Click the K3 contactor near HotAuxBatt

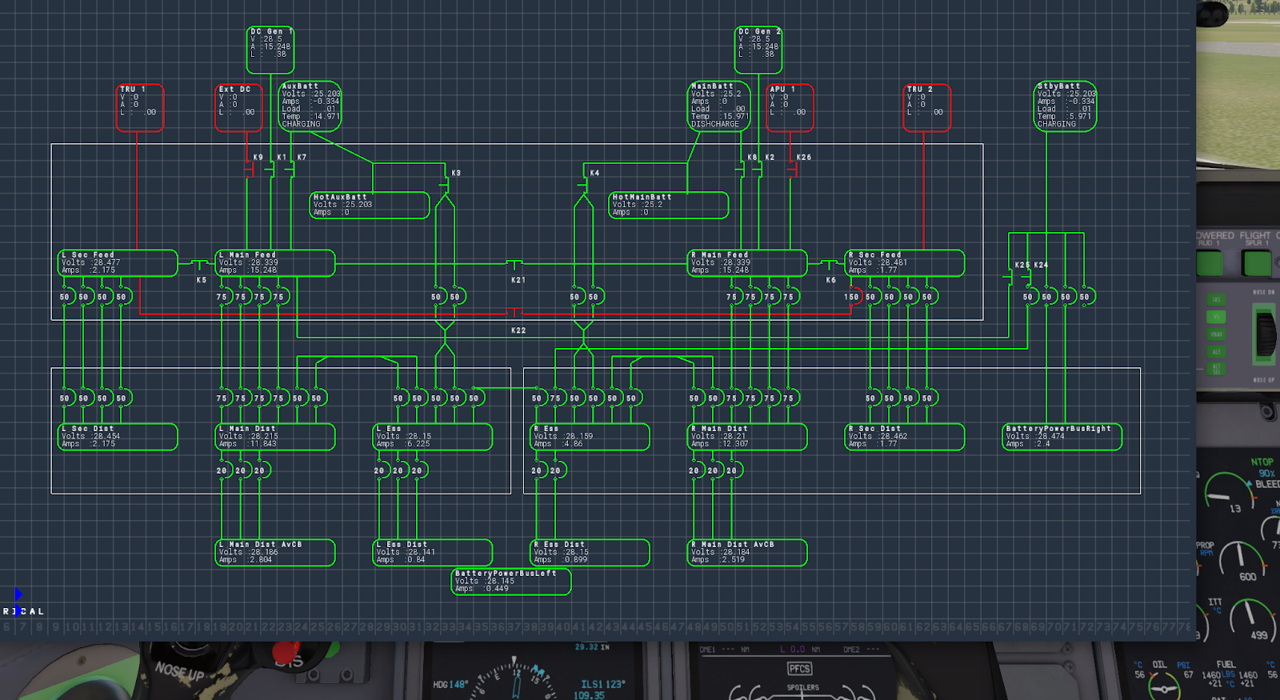pyautogui.click(x=445, y=185)
